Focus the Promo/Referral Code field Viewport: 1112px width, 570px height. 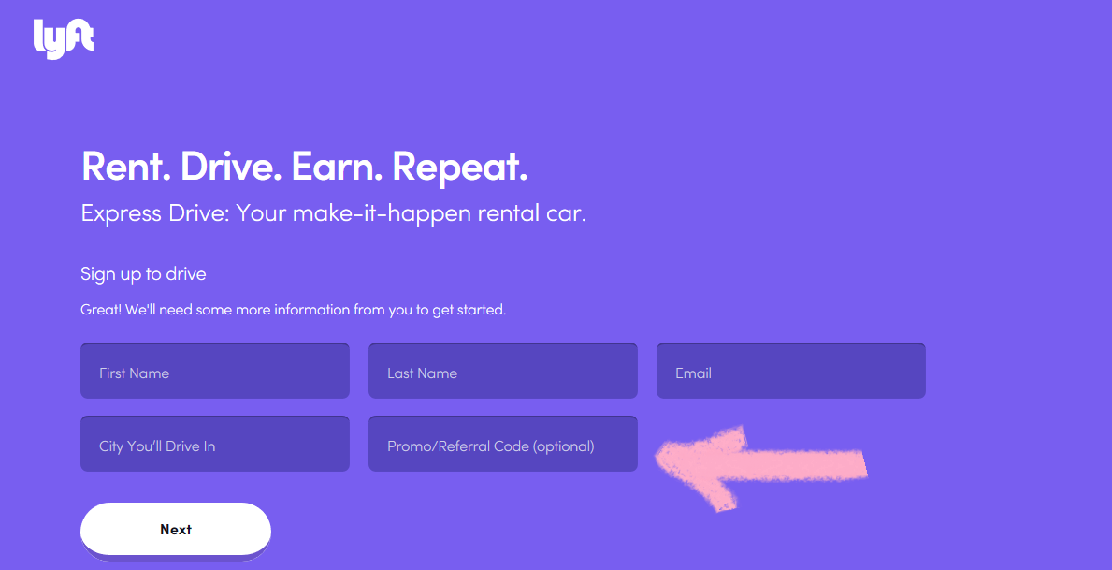[x=503, y=445]
